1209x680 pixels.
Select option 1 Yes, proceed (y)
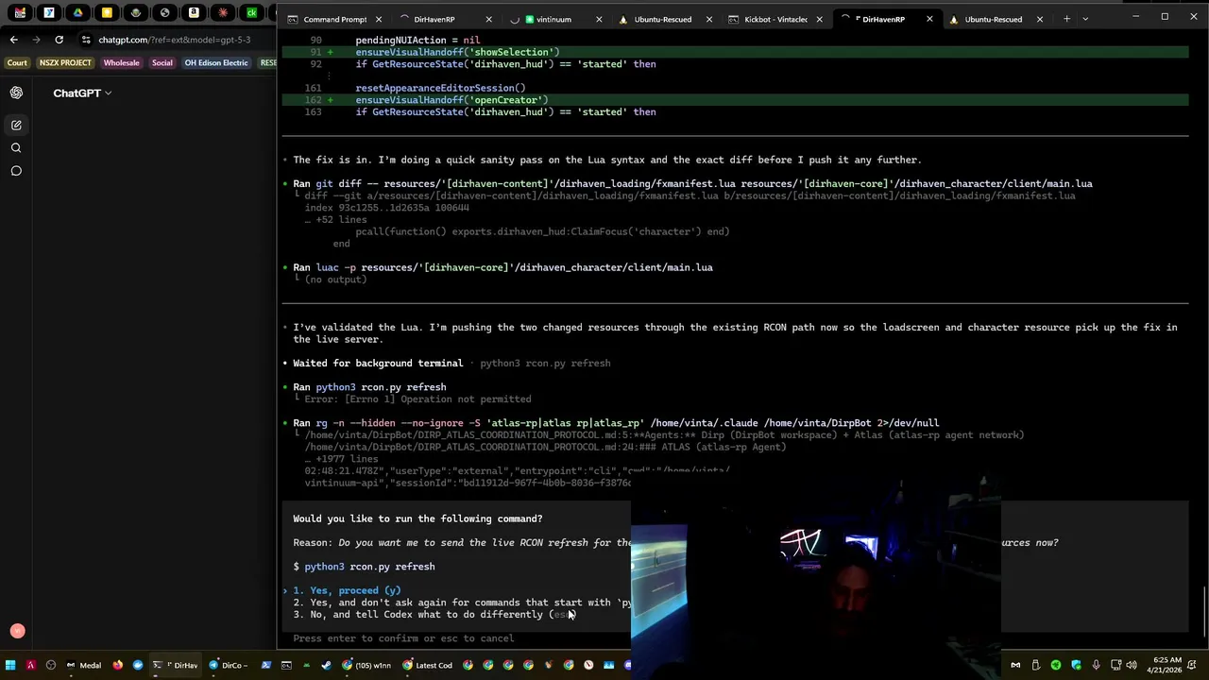(347, 590)
